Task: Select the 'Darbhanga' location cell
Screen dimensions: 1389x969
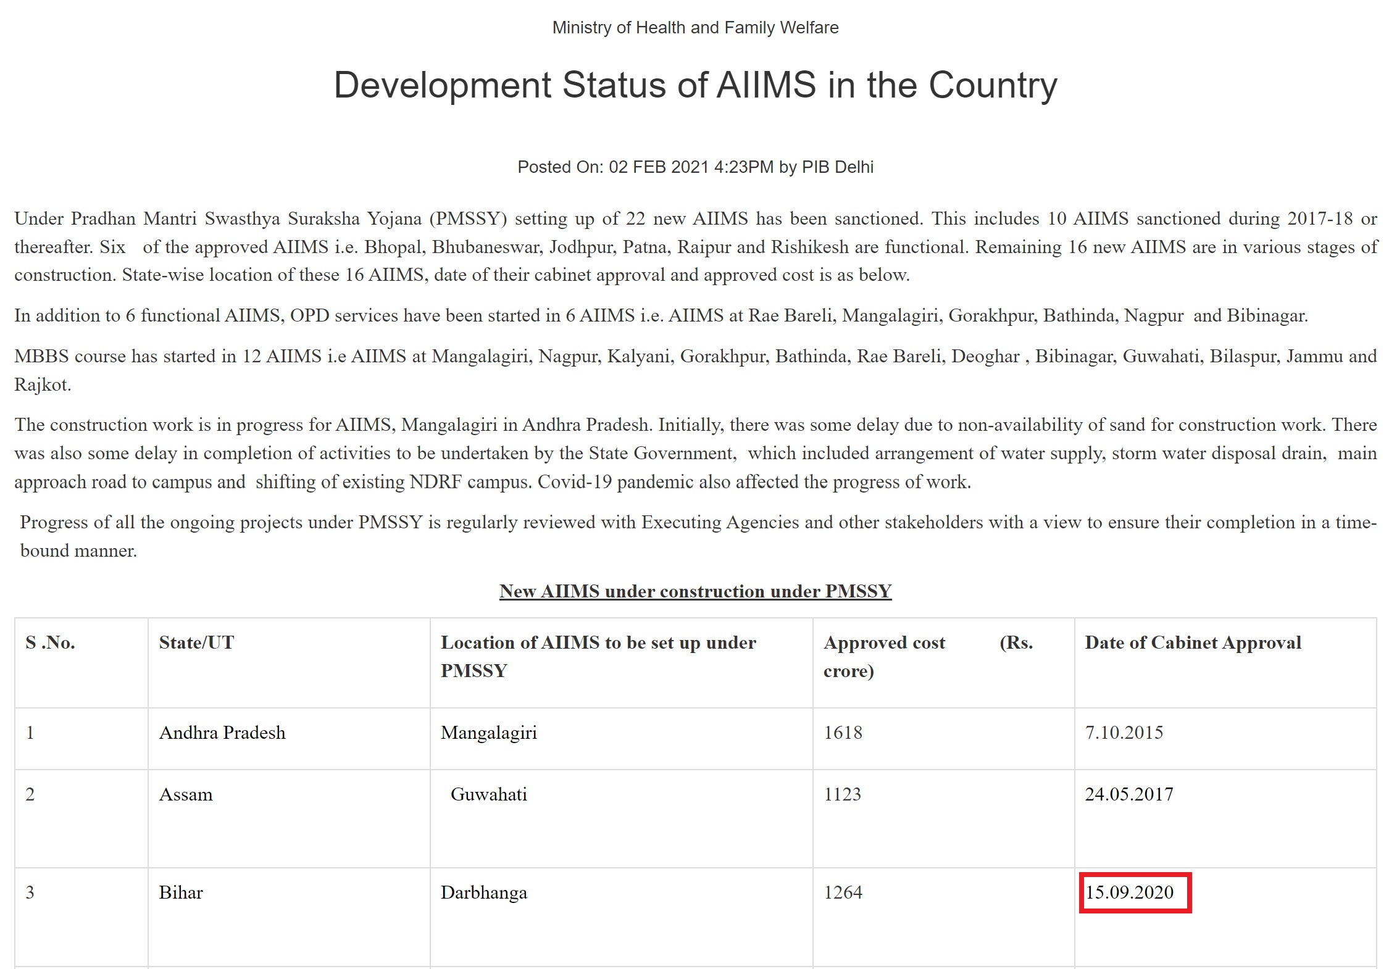Action: (483, 892)
